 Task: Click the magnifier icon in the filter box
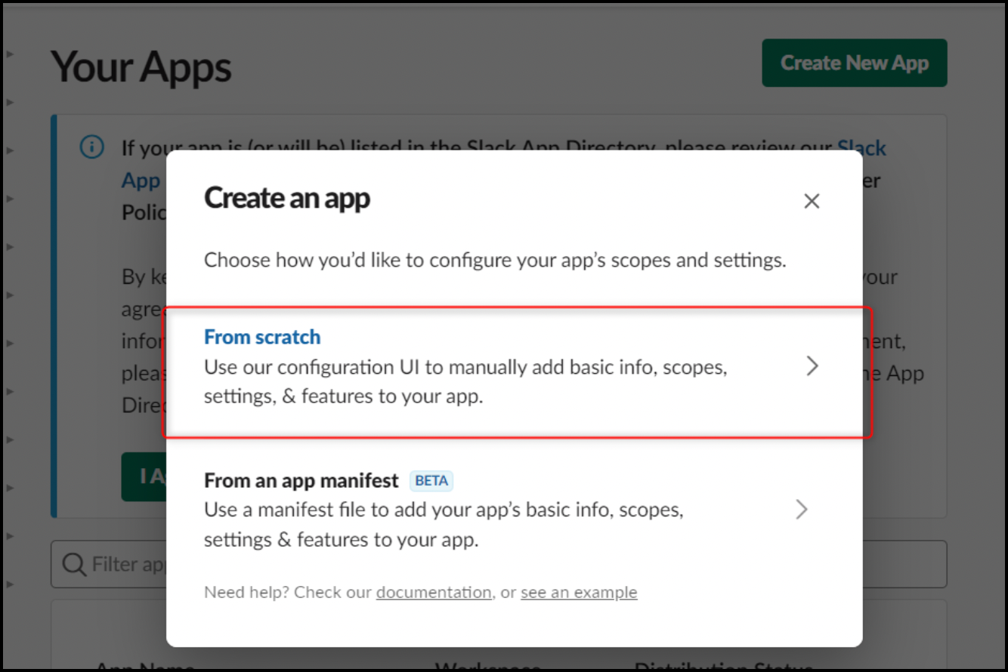(74, 564)
